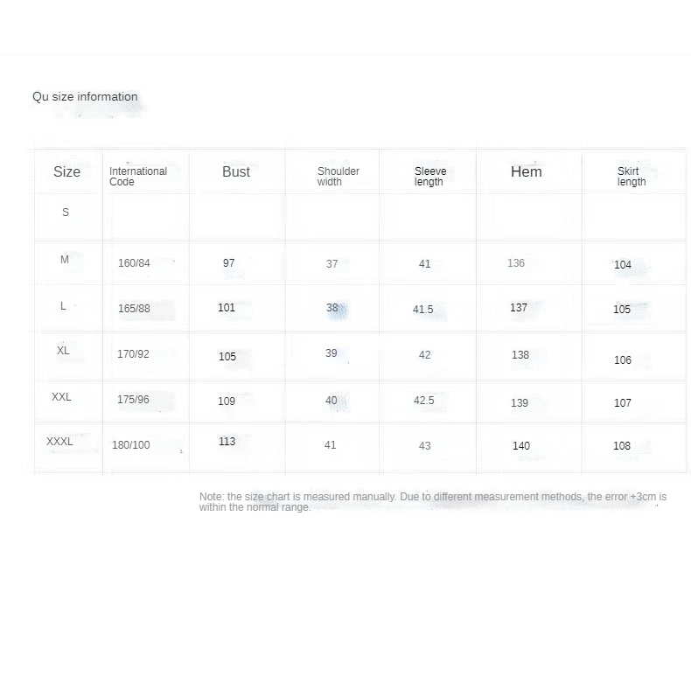Click the Shoulder width column header
The height and width of the screenshot is (691, 691).
click(x=338, y=177)
